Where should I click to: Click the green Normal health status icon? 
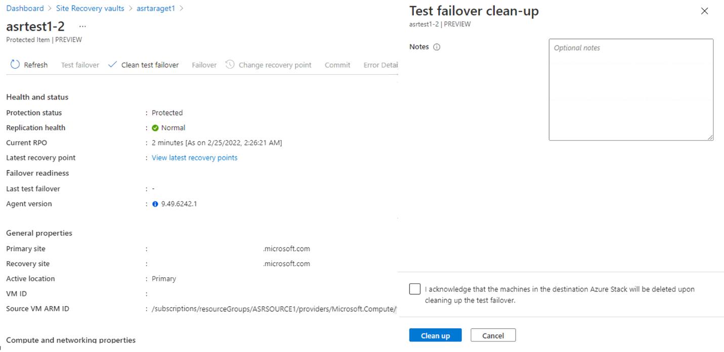(155, 128)
